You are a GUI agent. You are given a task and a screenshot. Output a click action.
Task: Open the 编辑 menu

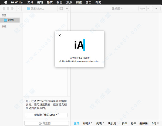[x=40, y=2]
